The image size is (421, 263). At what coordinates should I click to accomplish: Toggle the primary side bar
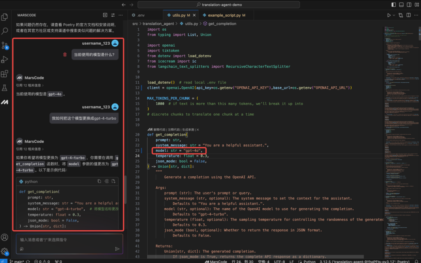click(x=394, y=5)
